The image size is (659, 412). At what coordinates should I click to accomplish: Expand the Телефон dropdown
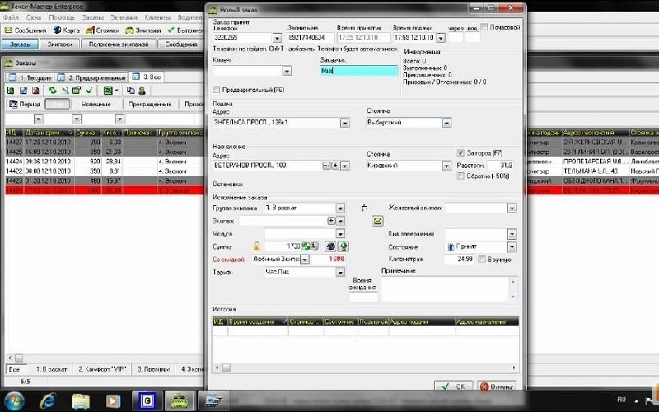coord(277,38)
